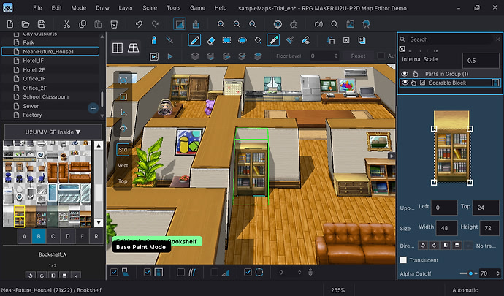Open the File menu
The width and height of the screenshot is (504, 296).
[37, 8]
